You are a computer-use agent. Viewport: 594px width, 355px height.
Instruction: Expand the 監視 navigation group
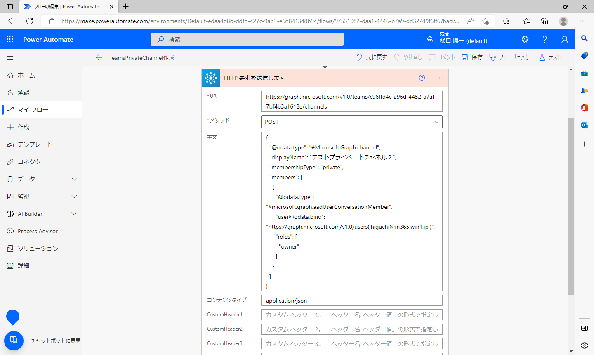pyautogui.click(x=74, y=196)
